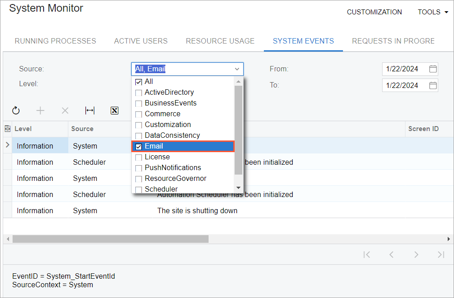Sort by Screen ID column header
The width and height of the screenshot is (454, 298).
[x=429, y=129]
